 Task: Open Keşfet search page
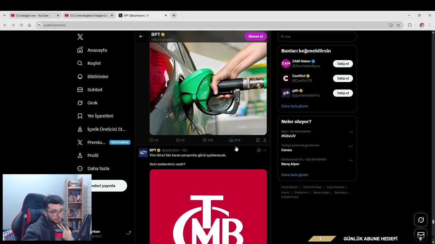[x=89, y=63]
